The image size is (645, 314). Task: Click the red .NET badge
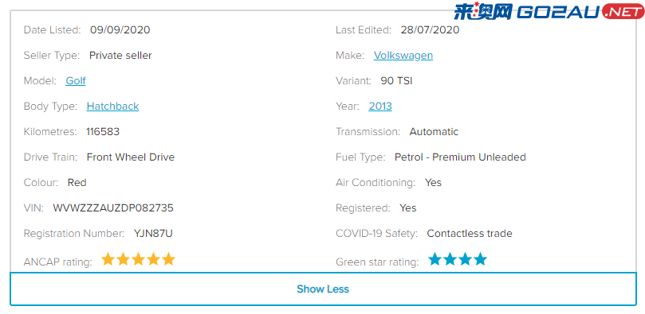pyautogui.click(x=623, y=12)
